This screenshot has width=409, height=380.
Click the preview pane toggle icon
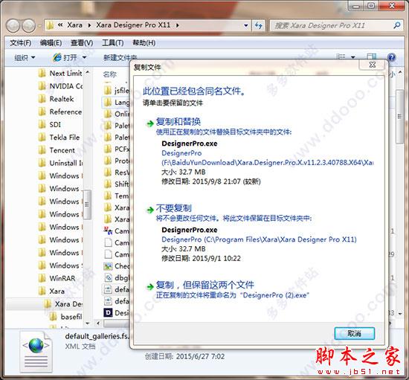[x=371, y=57]
